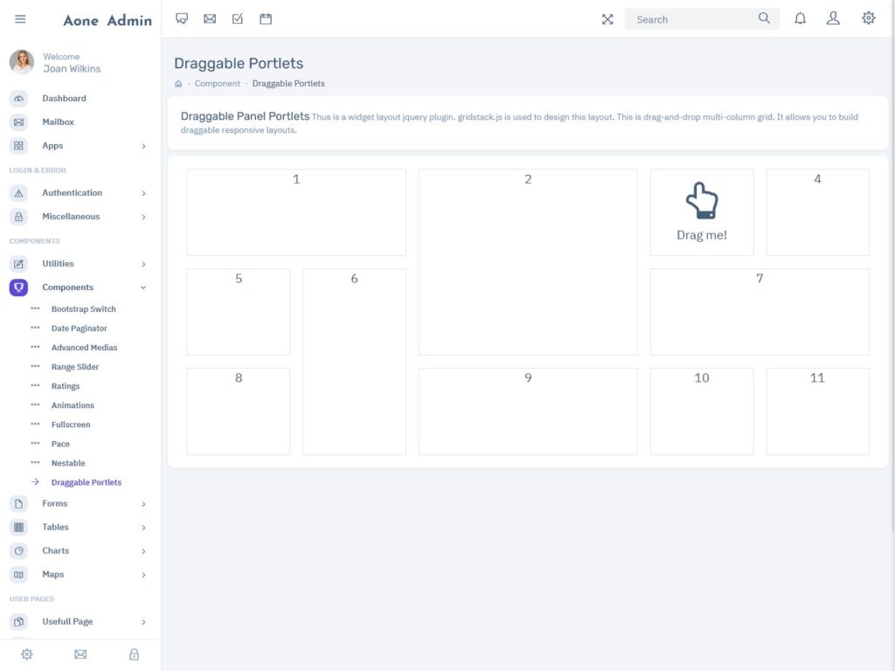The image size is (895, 671).
Task: Open the calendar icon in the header
Action: coord(265,18)
